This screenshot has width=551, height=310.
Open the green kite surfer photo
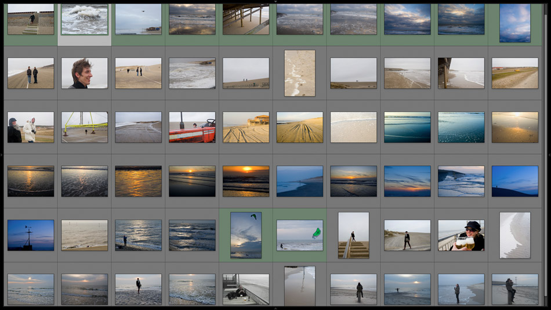300,235
